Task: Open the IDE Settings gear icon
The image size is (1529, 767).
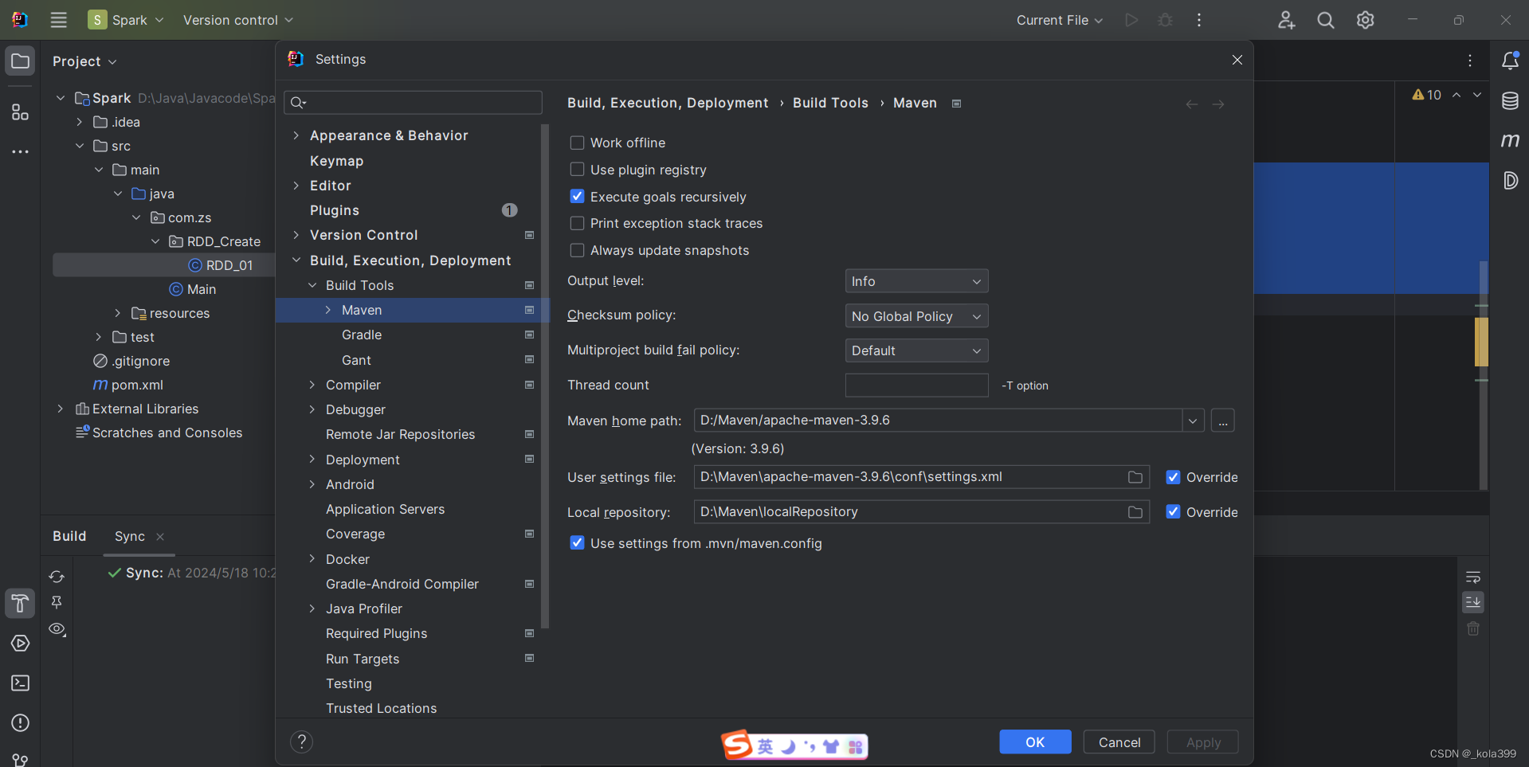Action: point(1365,20)
